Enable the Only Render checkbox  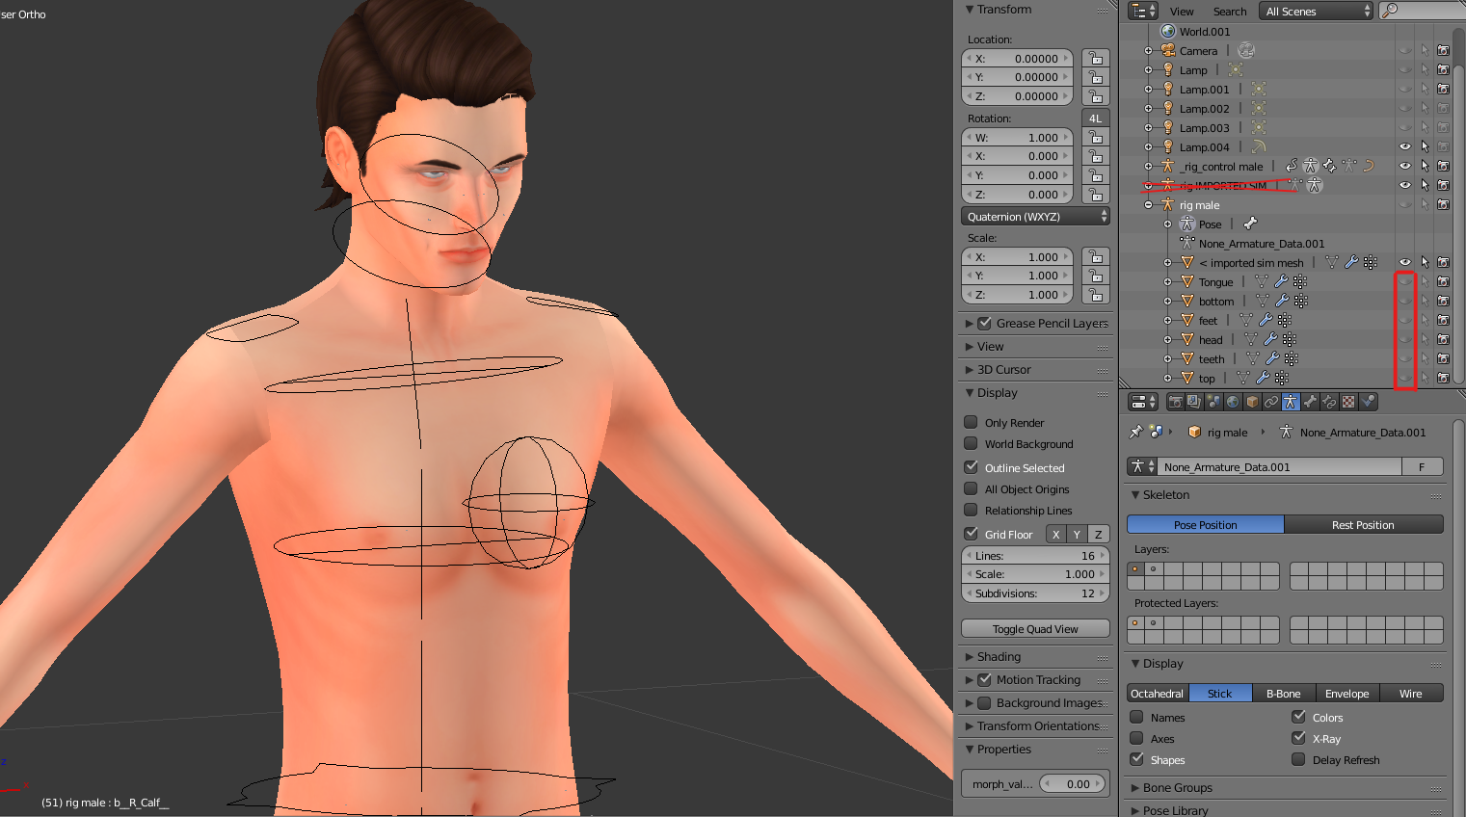coord(972,422)
